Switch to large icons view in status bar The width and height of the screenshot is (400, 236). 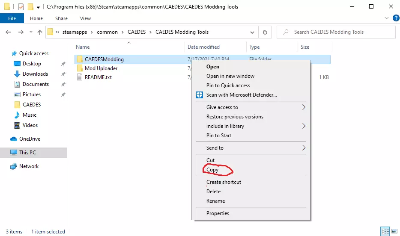point(394,231)
